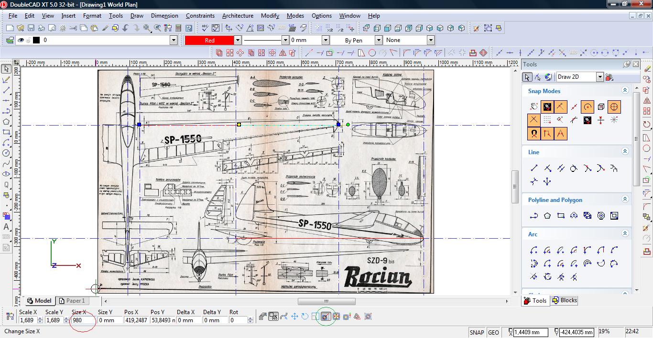Click the cut scissors icon
The height and width of the screenshot is (338, 653).
pos(73,28)
